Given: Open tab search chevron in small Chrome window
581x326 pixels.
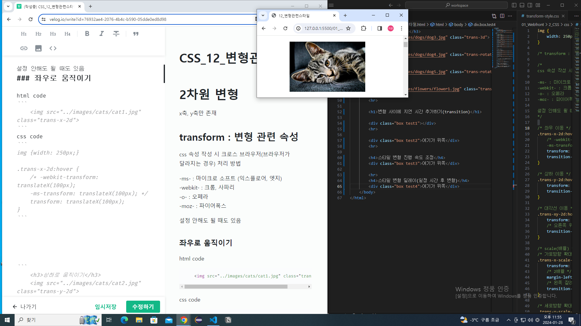Looking at the screenshot, I should [263, 15].
